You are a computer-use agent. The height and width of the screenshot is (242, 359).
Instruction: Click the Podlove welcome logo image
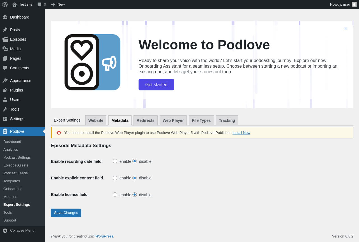93,62
